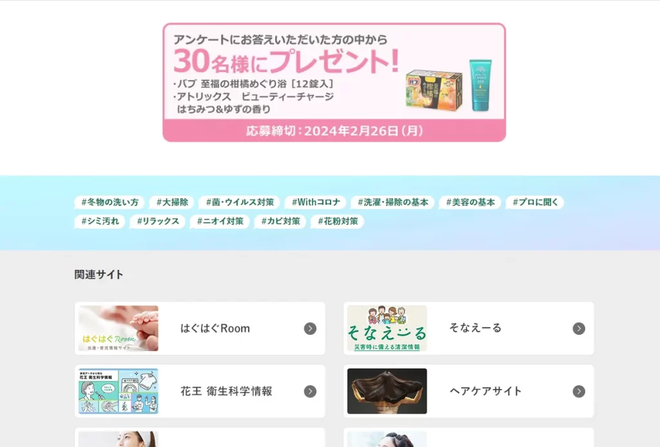Select the #洗濯・掃除の基本 tag
This screenshot has width=660, height=447.
pos(393,202)
